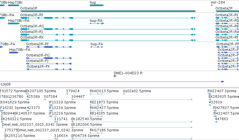The image size is (239, 140).
Task: Select EST RH43013.5prime
Action: (104, 91)
